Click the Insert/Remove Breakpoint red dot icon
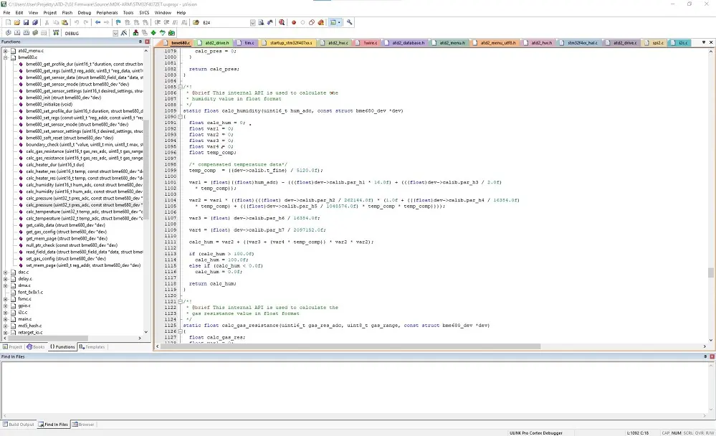716x436 pixels. click(x=294, y=22)
